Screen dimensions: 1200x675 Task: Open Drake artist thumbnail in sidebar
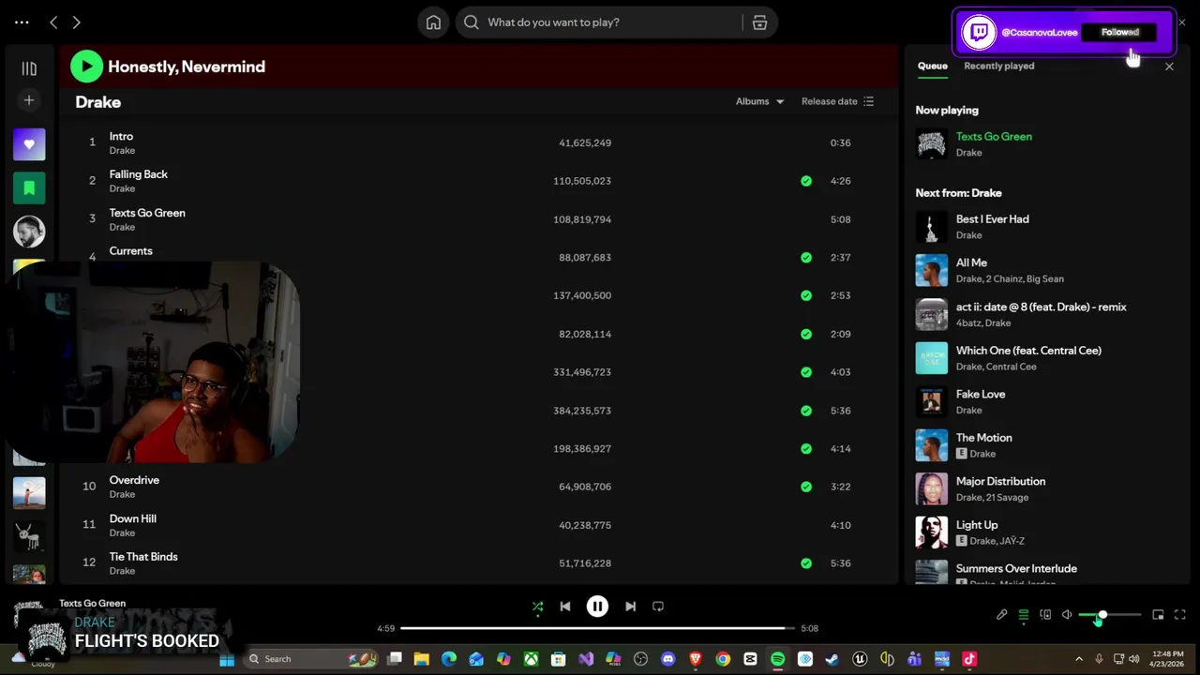pyautogui.click(x=29, y=231)
